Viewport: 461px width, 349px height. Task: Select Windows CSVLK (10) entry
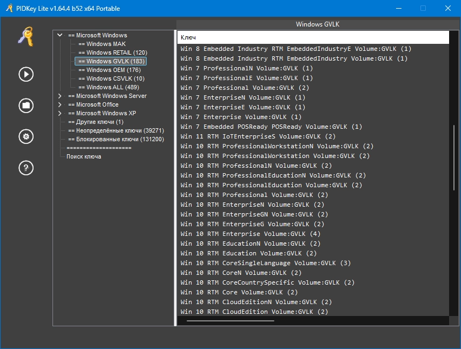[111, 78]
